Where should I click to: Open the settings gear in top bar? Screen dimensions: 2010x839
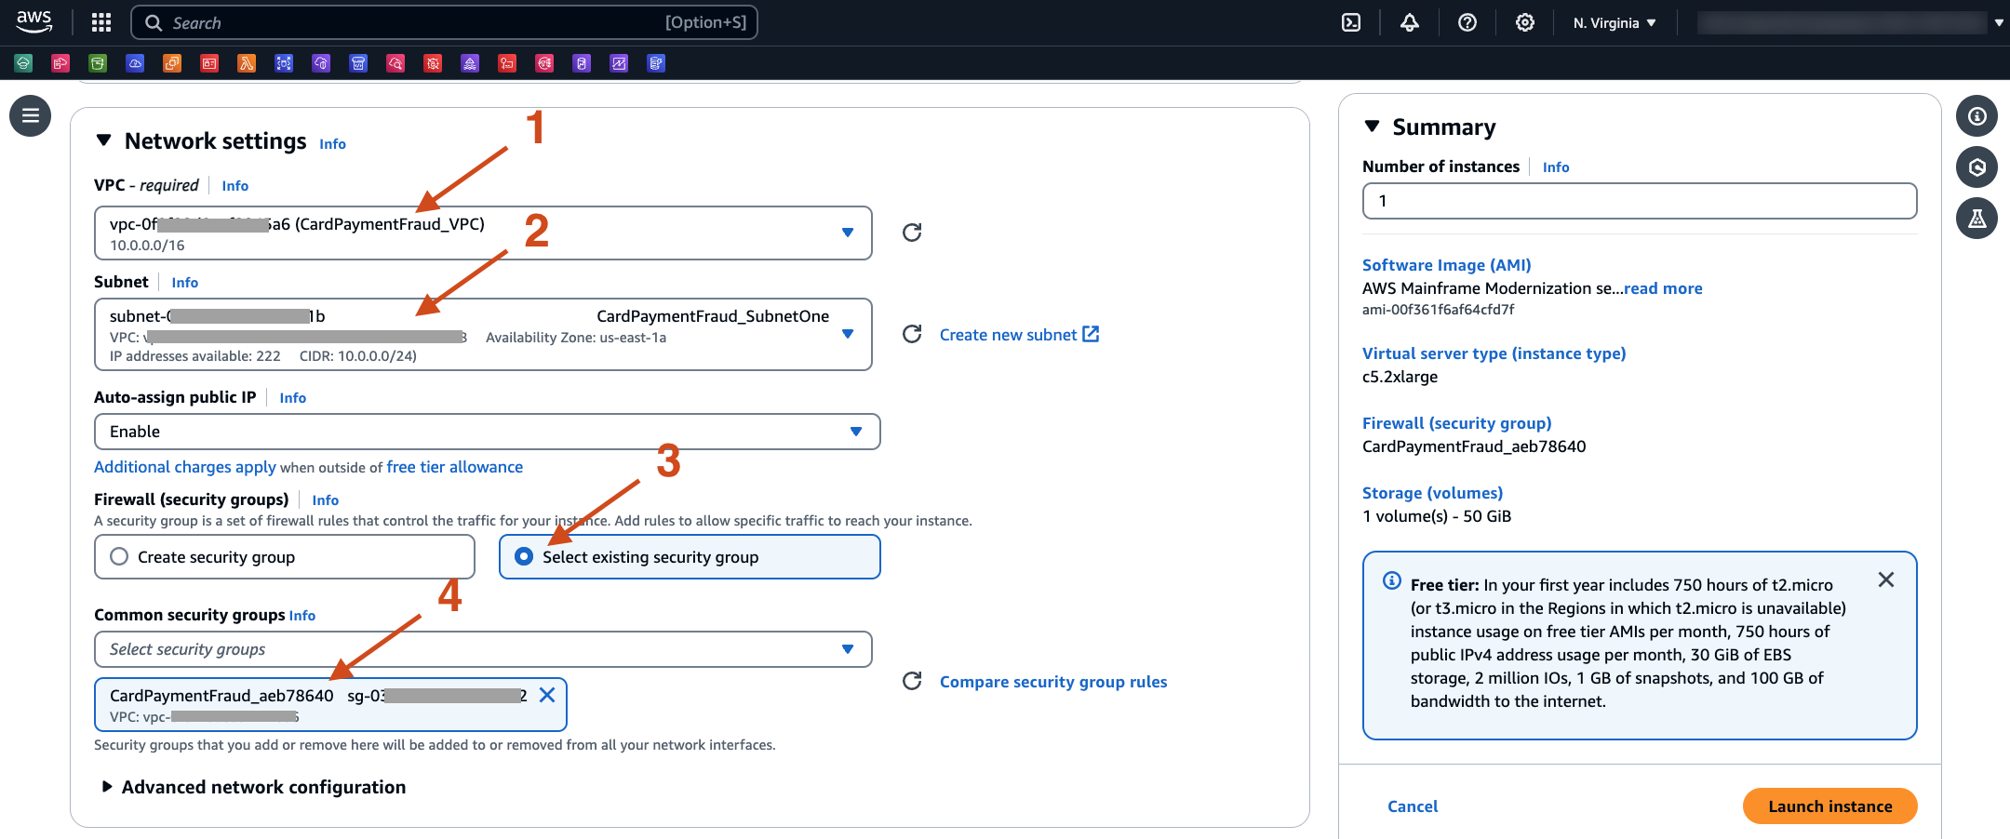1525,22
